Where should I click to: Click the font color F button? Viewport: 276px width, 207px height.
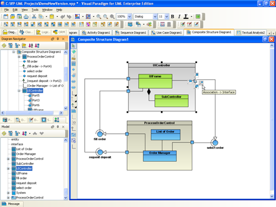coord(186,17)
